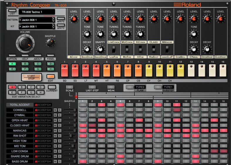Screen dimensions: 231x165
Task: Toggle the orange EDIT button
Action: pos(50,76)
